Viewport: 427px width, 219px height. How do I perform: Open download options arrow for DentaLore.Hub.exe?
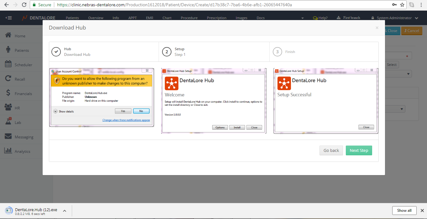64,211
